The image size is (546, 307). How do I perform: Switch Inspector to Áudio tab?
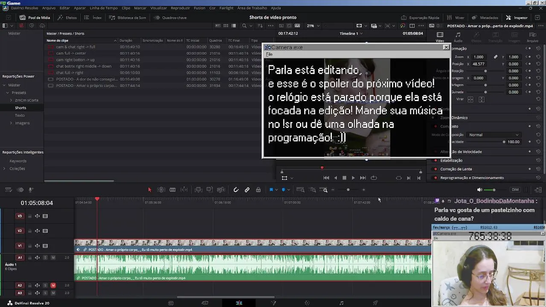coord(458,38)
